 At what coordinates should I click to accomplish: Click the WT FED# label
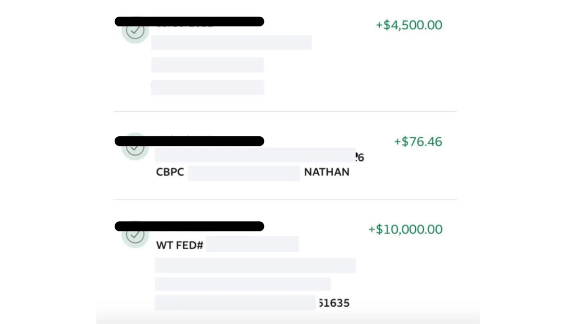click(x=180, y=245)
